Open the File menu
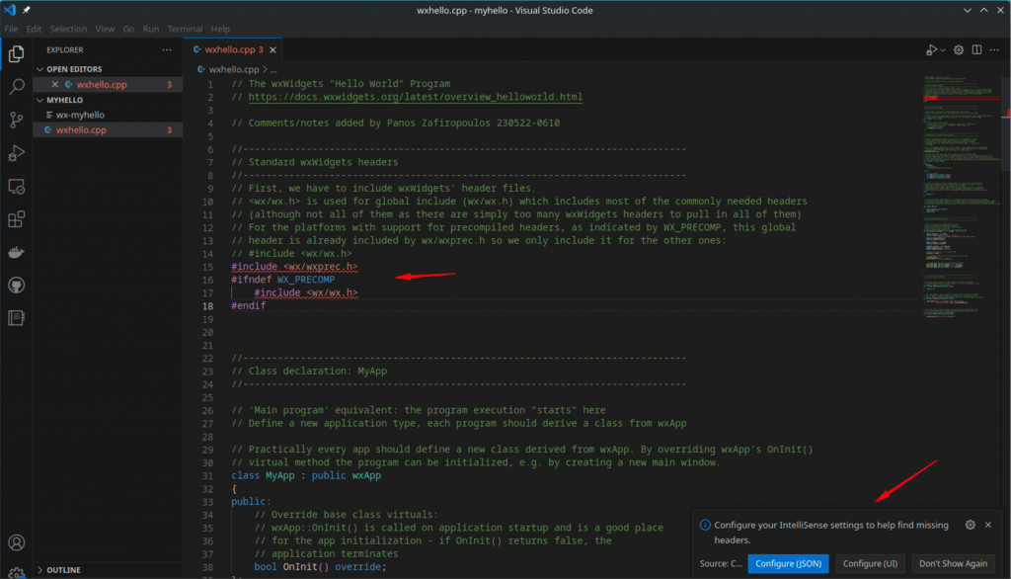 pos(11,29)
